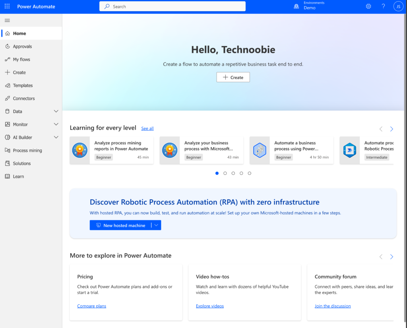The height and width of the screenshot is (328, 407).
Task: Click the Monitor chart icon
Action: coord(8,124)
